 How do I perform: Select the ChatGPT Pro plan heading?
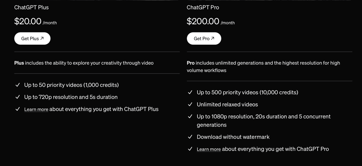[203, 7]
